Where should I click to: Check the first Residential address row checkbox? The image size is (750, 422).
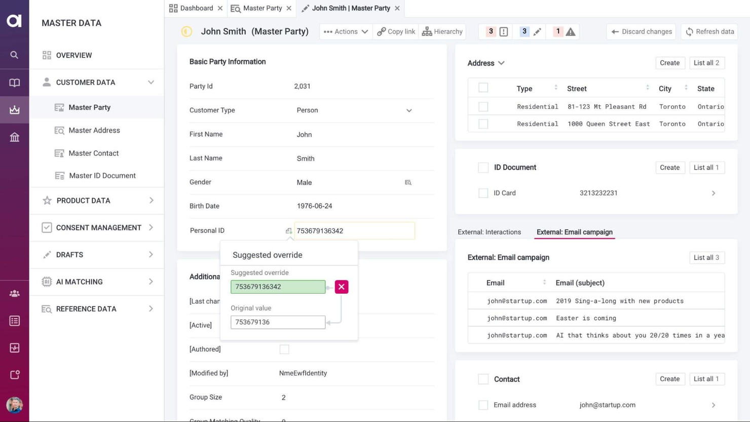tap(483, 106)
